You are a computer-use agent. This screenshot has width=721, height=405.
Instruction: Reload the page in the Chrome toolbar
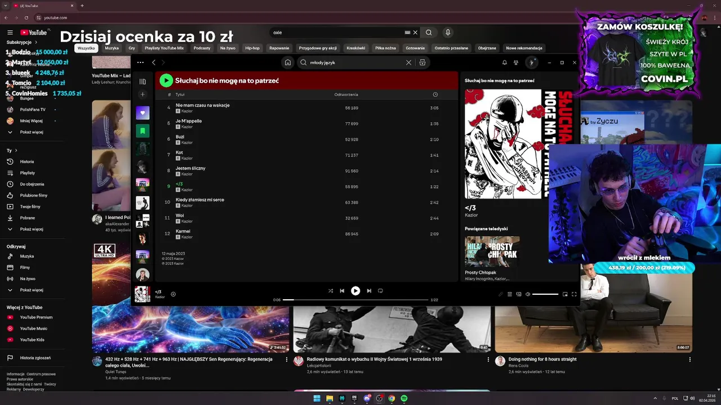point(26,17)
